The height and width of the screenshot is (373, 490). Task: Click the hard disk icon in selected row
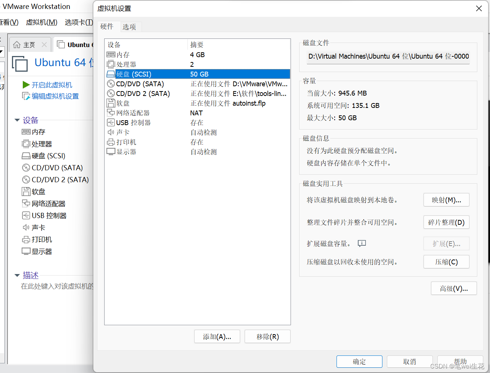(111, 74)
